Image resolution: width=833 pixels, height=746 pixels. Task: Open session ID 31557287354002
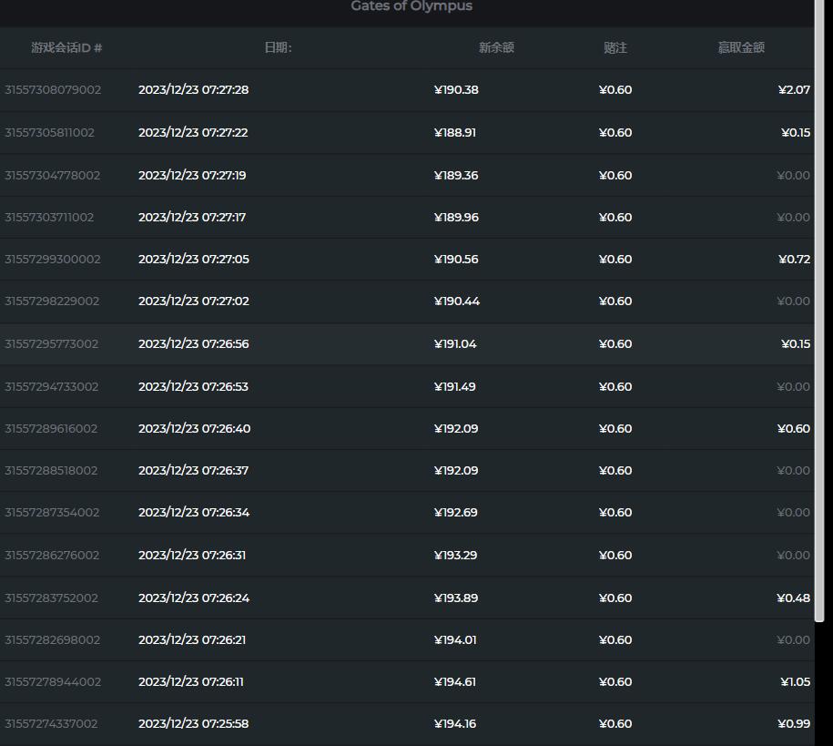point(52,513)
